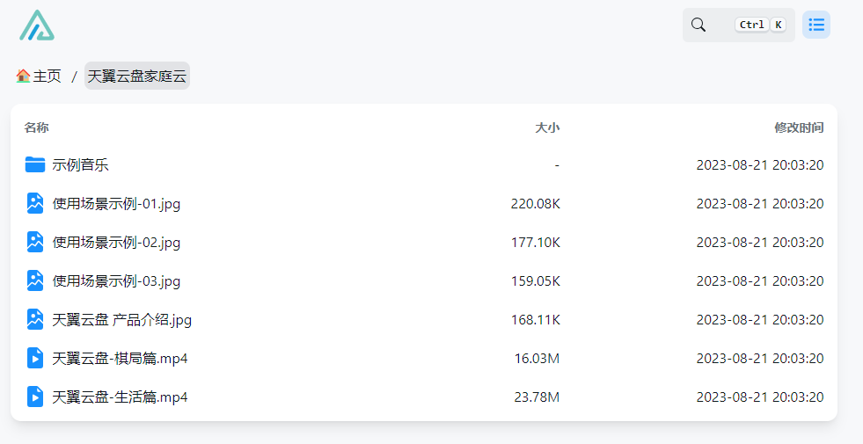Toggle list view layout button
This screenshot has width=863, height=444.
(816, 25)
